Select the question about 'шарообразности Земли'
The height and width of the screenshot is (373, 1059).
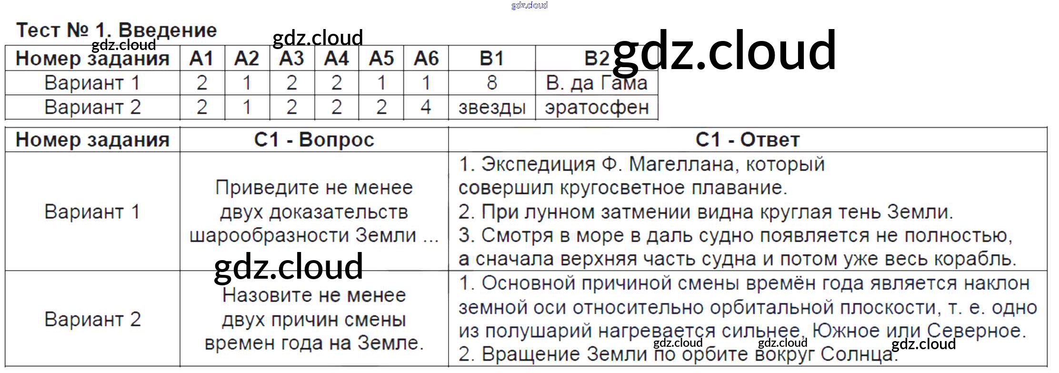[314, 212]
